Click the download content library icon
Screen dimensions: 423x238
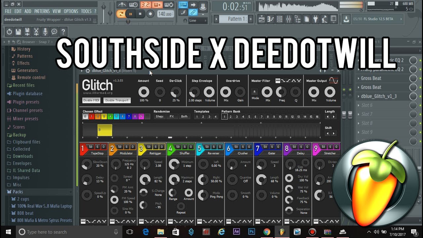click(x=346, y=19)
